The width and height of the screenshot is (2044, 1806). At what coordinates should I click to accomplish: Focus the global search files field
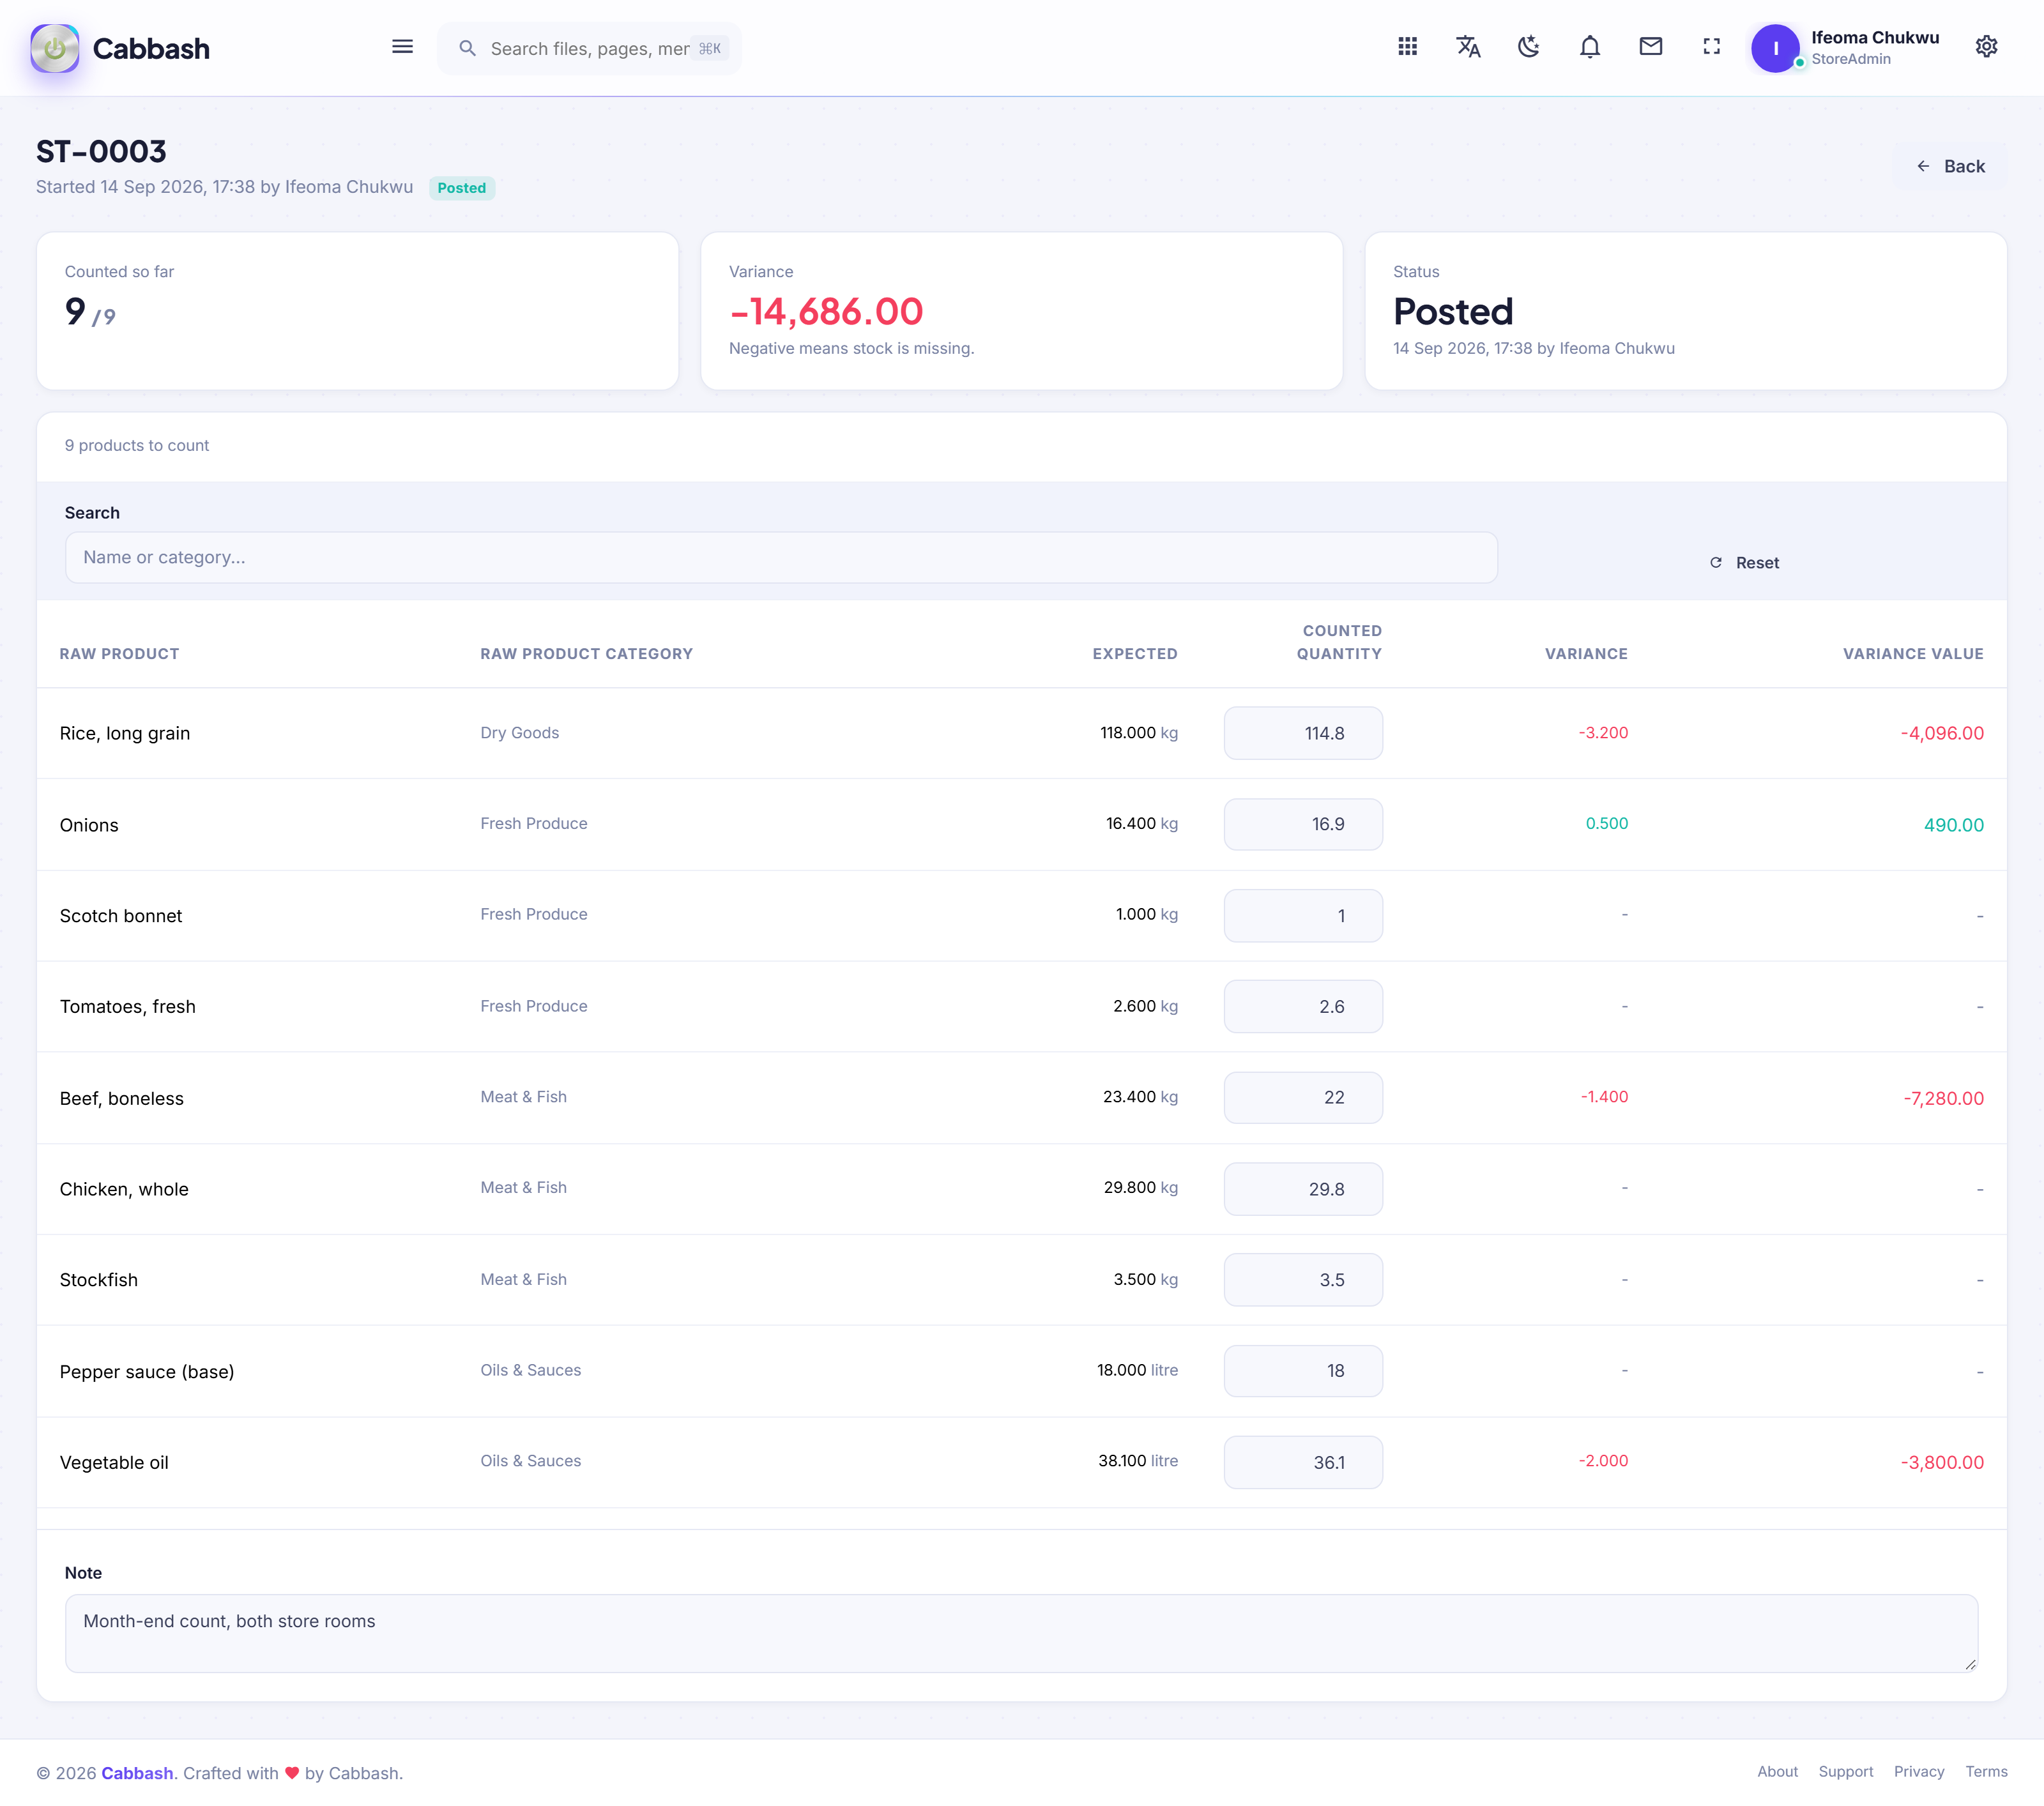coord(590,48)
